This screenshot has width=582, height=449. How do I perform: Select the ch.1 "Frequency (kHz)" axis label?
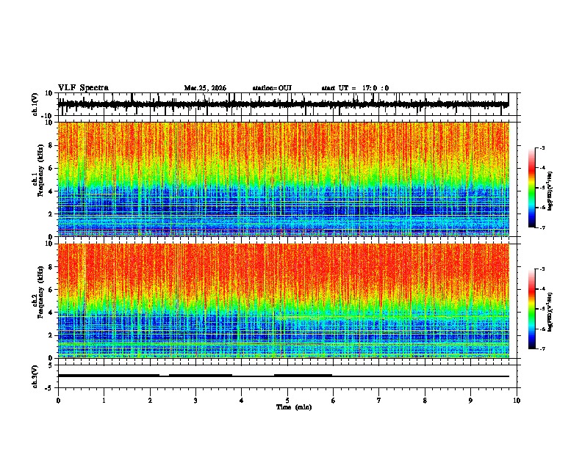coord(40,170)
